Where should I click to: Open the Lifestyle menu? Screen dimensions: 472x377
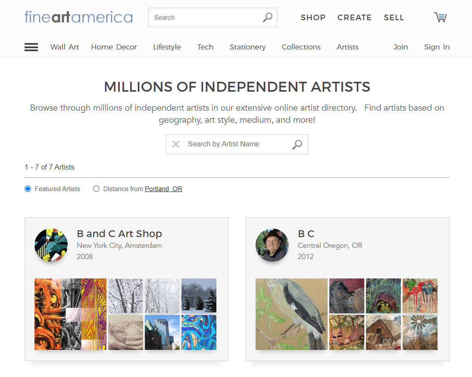coord(167,47)
